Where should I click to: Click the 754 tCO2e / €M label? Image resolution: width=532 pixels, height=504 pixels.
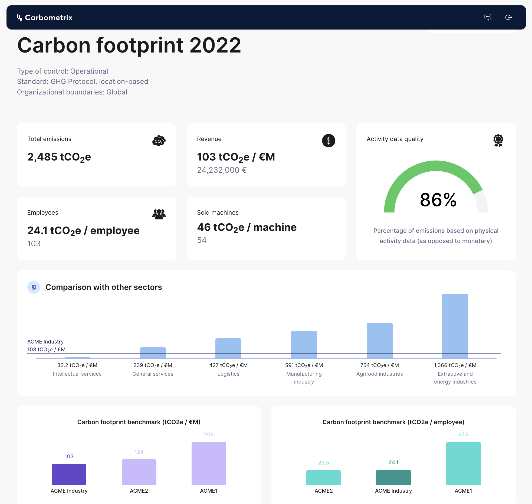[x=380, y=365]
